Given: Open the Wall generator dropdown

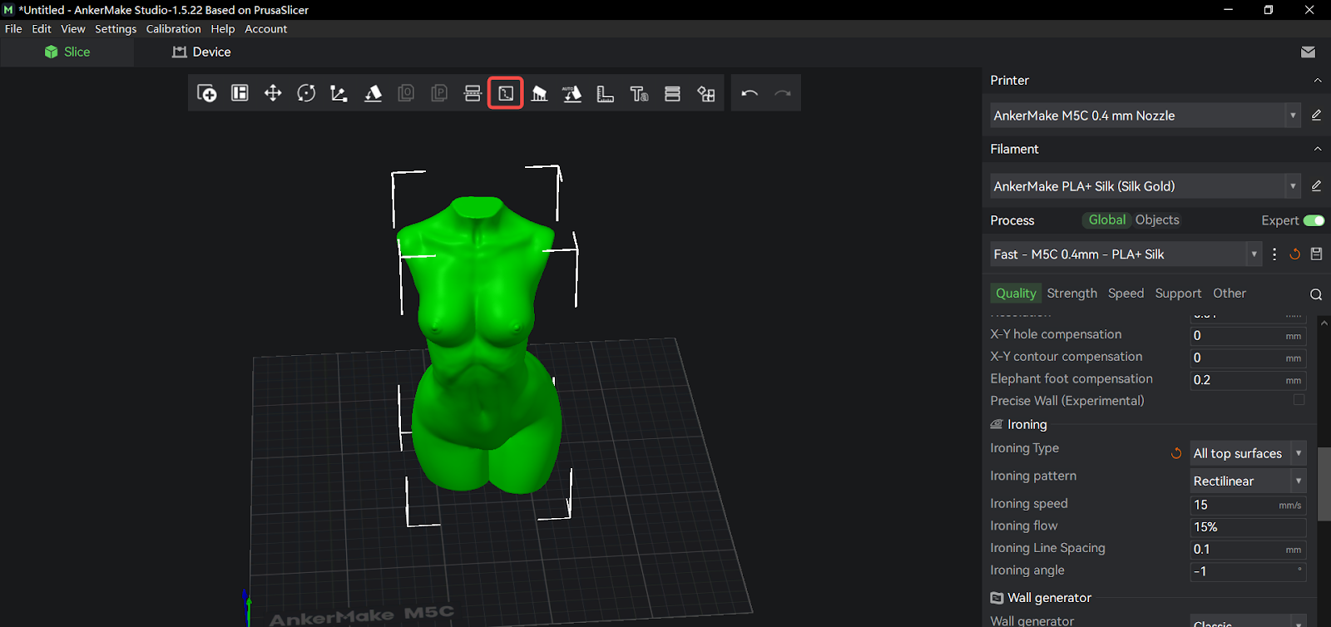Looking at the screenshot, I should coord(1249,622).
